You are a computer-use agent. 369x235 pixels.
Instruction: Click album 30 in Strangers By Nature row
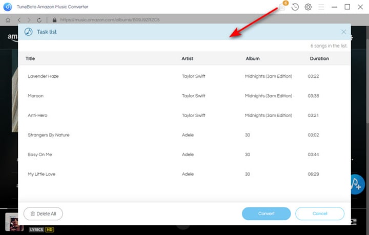[x=248, y=135]
